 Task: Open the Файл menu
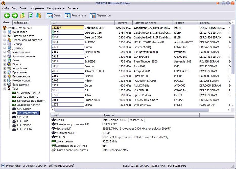[x=5, y=8]
